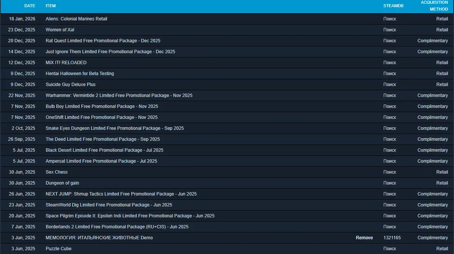
Task: Click the date 2 Oct, 2025
Action: point(23,128)
